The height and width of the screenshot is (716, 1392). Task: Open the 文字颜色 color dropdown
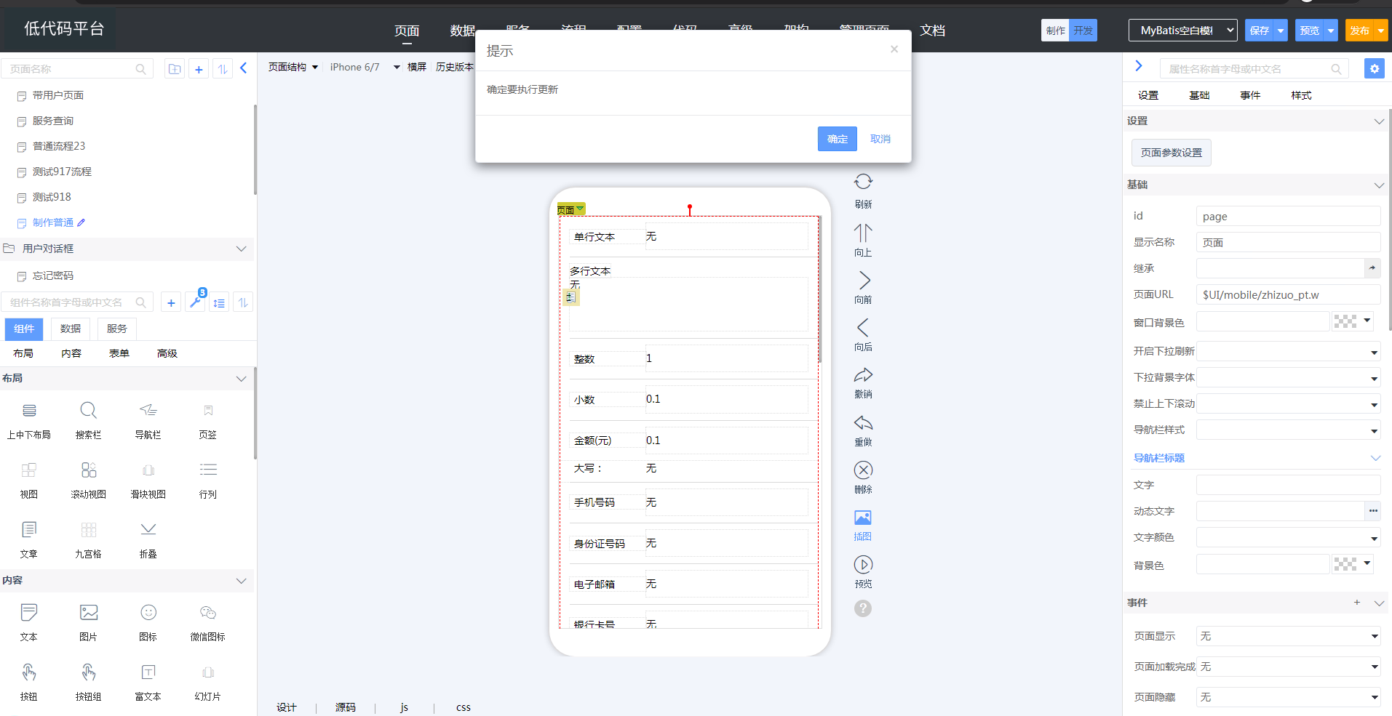pos(1288,538)
